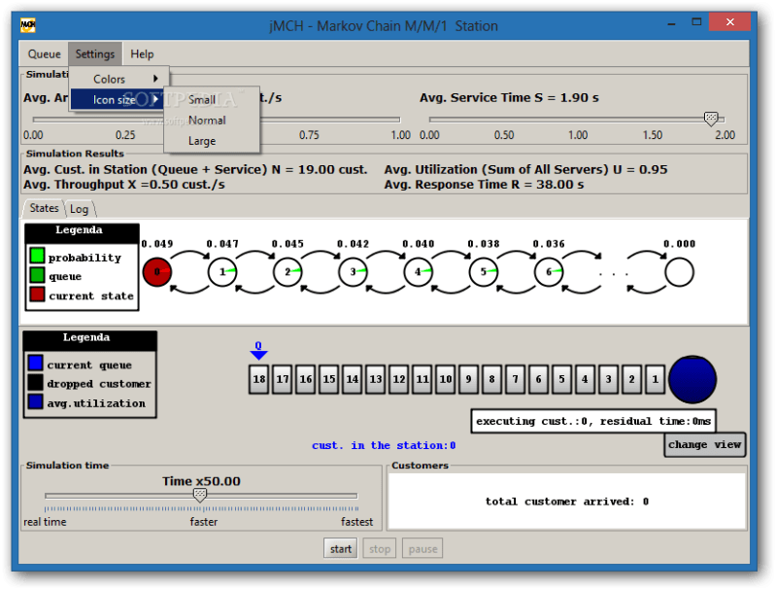
Task: Click queue slot 3
Action: (608, 379)
